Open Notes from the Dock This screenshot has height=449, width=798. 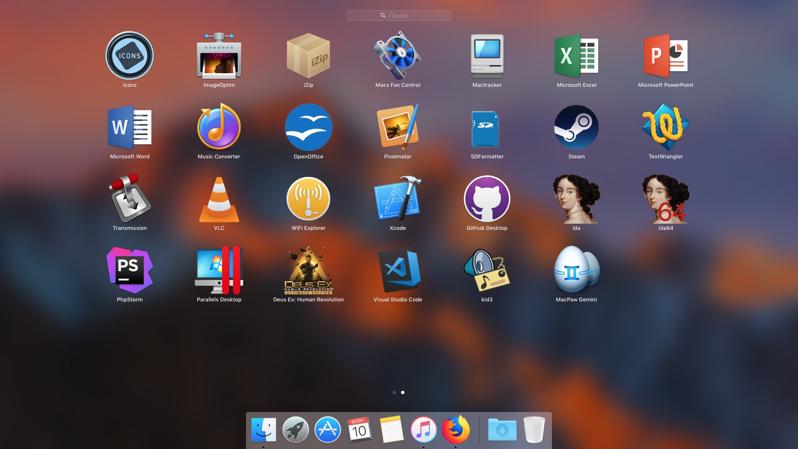pos(392,430)
